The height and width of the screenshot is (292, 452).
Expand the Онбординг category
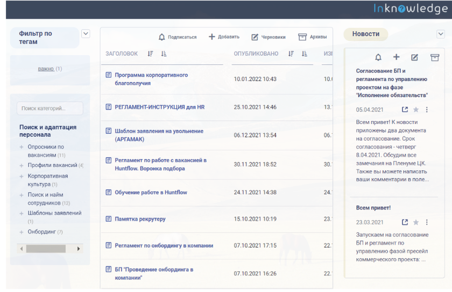[22, 232]
